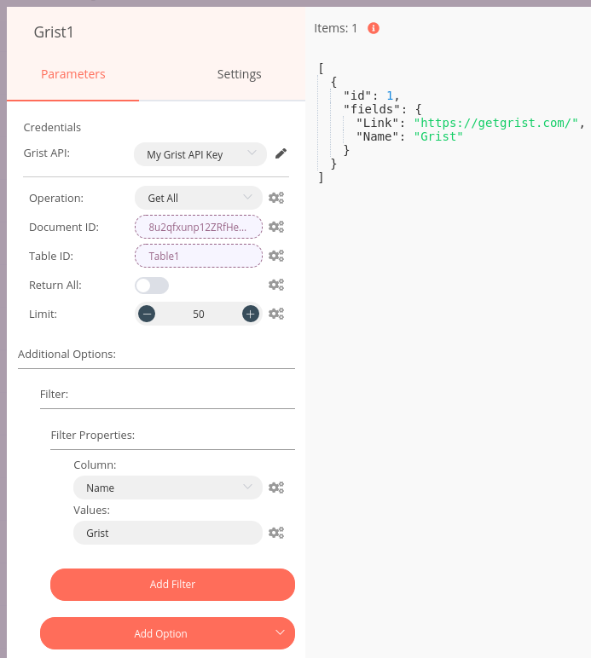Open the Operation dropdown showing Get All
Viewport: 591px width, 658px height.
click(x=198, y=198)
